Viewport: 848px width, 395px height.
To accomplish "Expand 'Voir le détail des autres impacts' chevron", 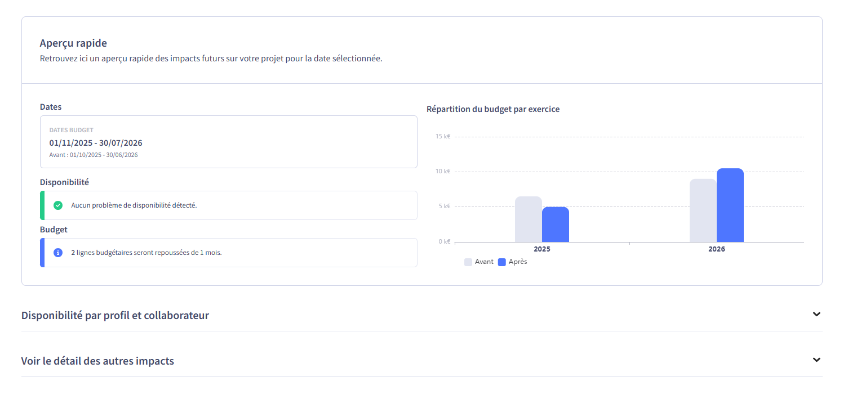I will [816, 360].
